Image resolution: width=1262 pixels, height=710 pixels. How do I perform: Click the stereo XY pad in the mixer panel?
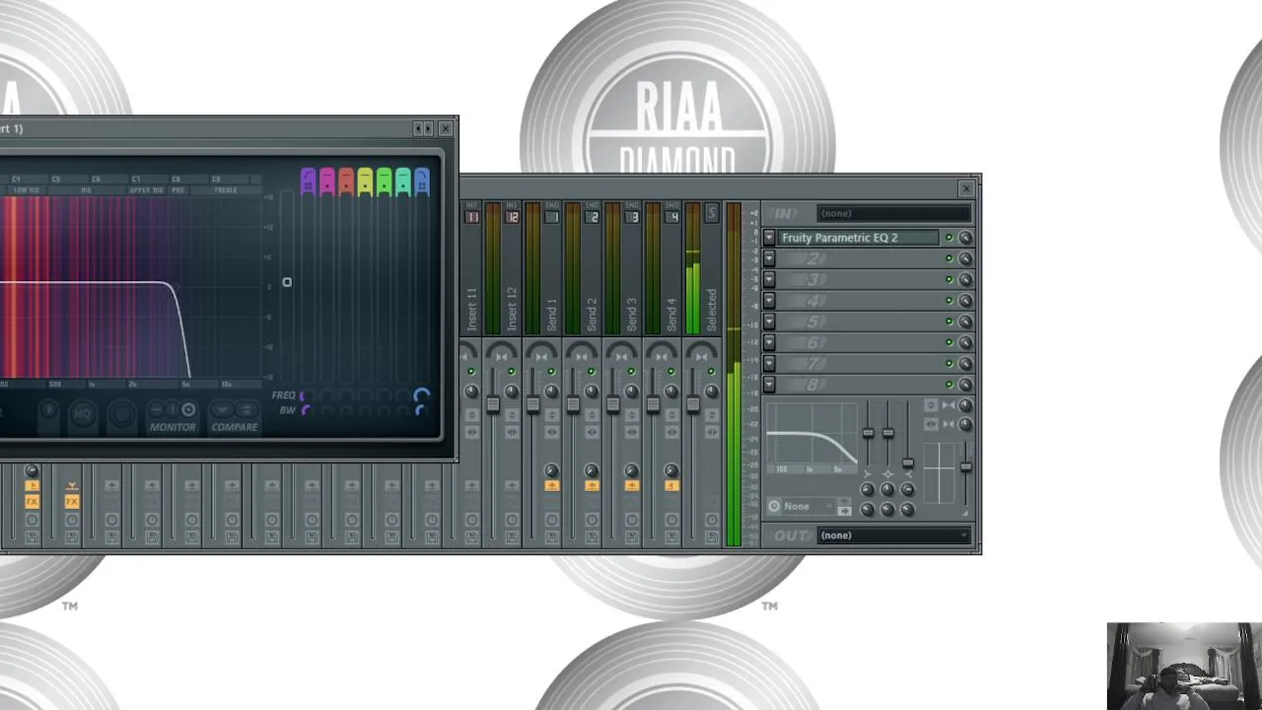coord(940,472)
